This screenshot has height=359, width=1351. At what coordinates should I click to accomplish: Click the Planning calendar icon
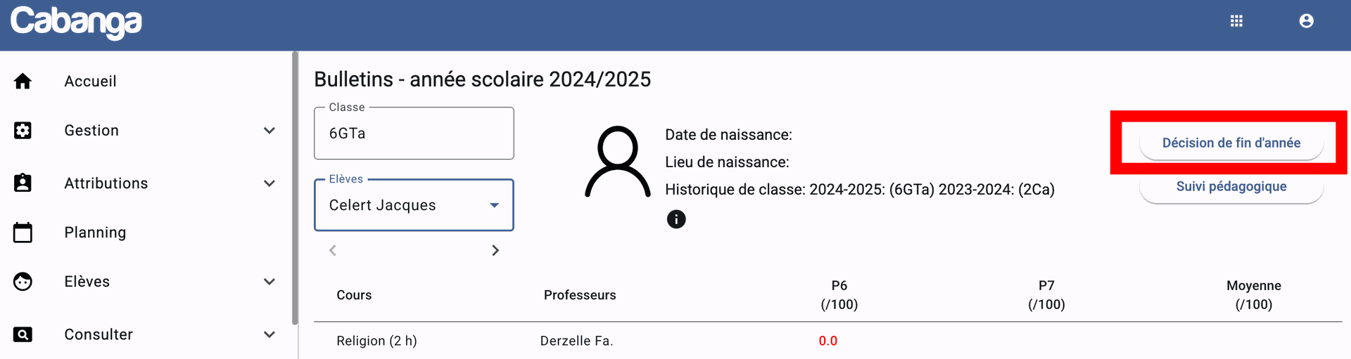(23, 233)
